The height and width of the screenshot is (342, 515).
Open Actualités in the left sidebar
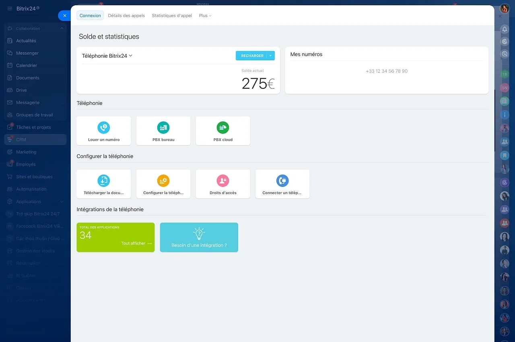35,41
